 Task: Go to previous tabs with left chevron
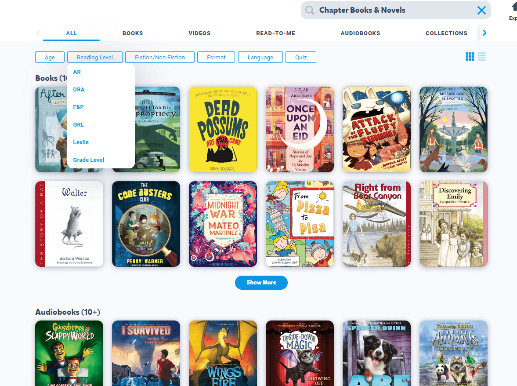pyautogui.click(x=38, y=33)
